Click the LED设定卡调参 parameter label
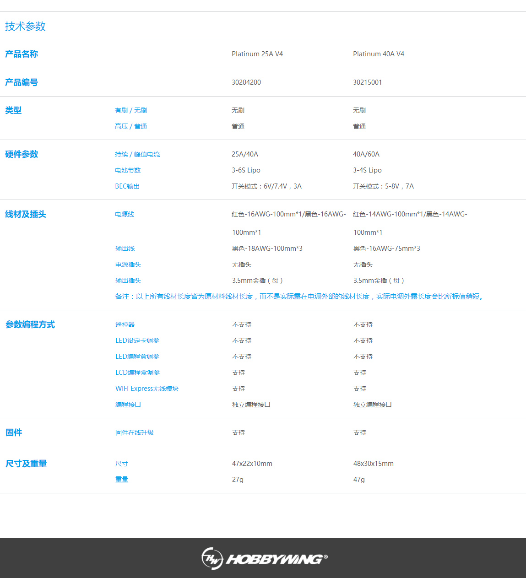Screen dimensions: 526x578 point(137,340)
